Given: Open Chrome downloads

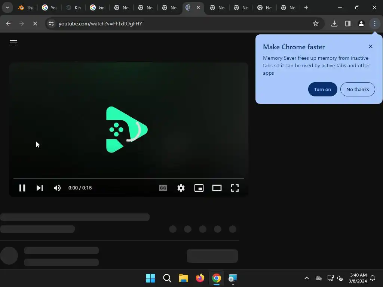Looking at the screenshot, I should coord(334,24).
